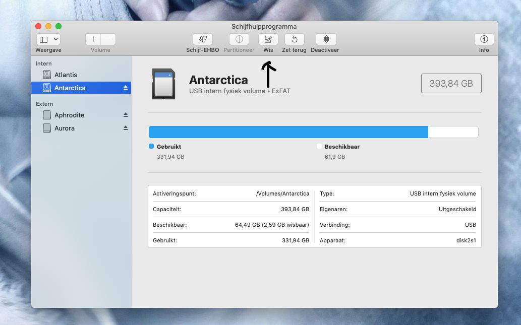Screen dimensions: 521x325
Task: Eject the Aphrodite external disk
Action: (x=126, y=115)
